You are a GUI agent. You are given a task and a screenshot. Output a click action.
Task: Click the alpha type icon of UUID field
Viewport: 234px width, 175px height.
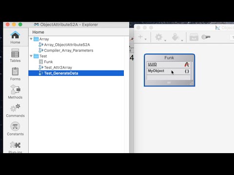click(187, 65)
